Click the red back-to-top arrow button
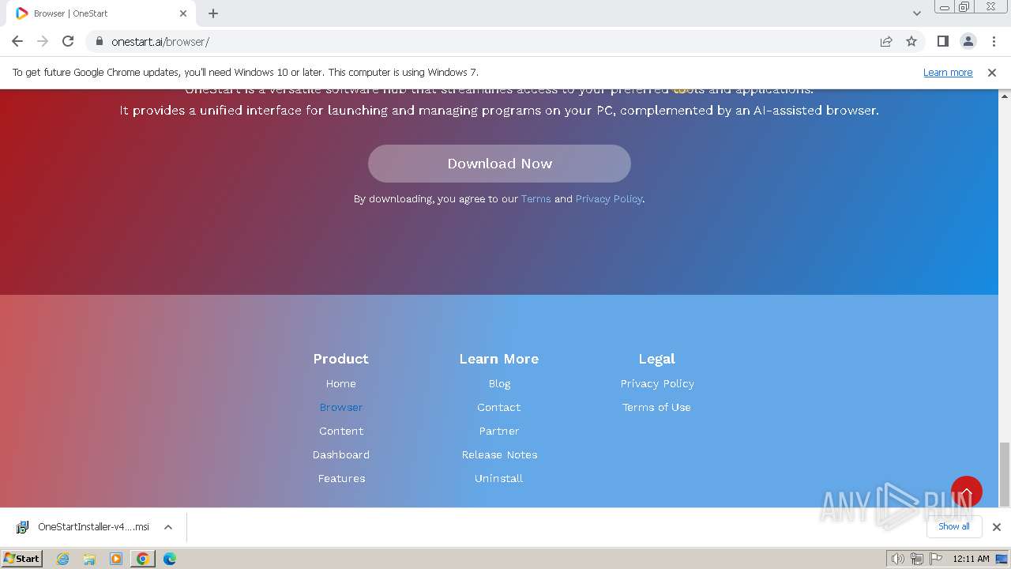This screenshot has width=1011, height=569. coord(966,492)
